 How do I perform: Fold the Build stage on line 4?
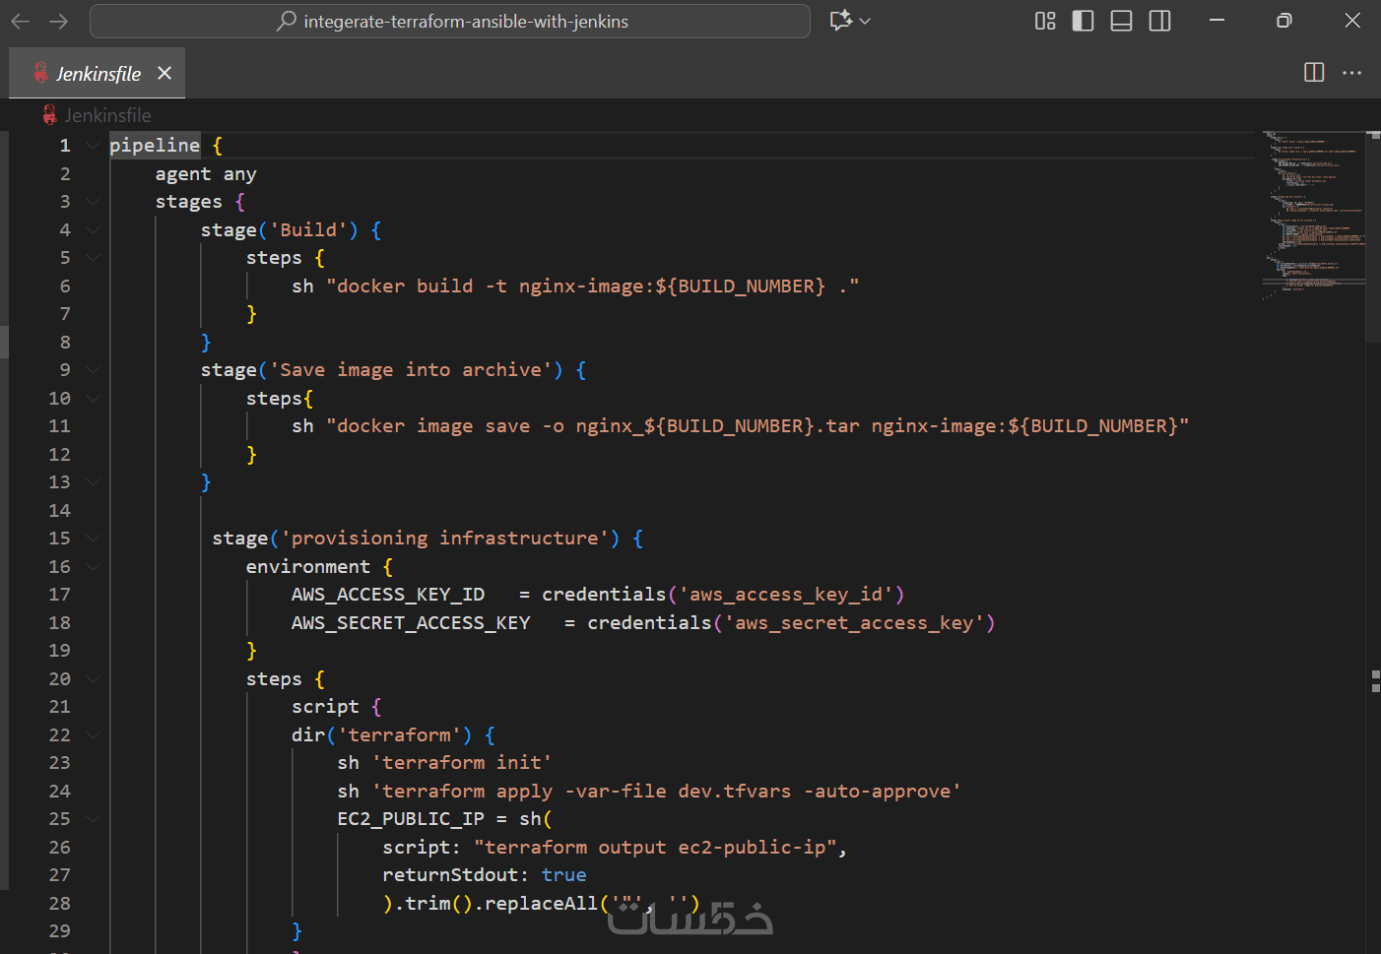point(93,230)
